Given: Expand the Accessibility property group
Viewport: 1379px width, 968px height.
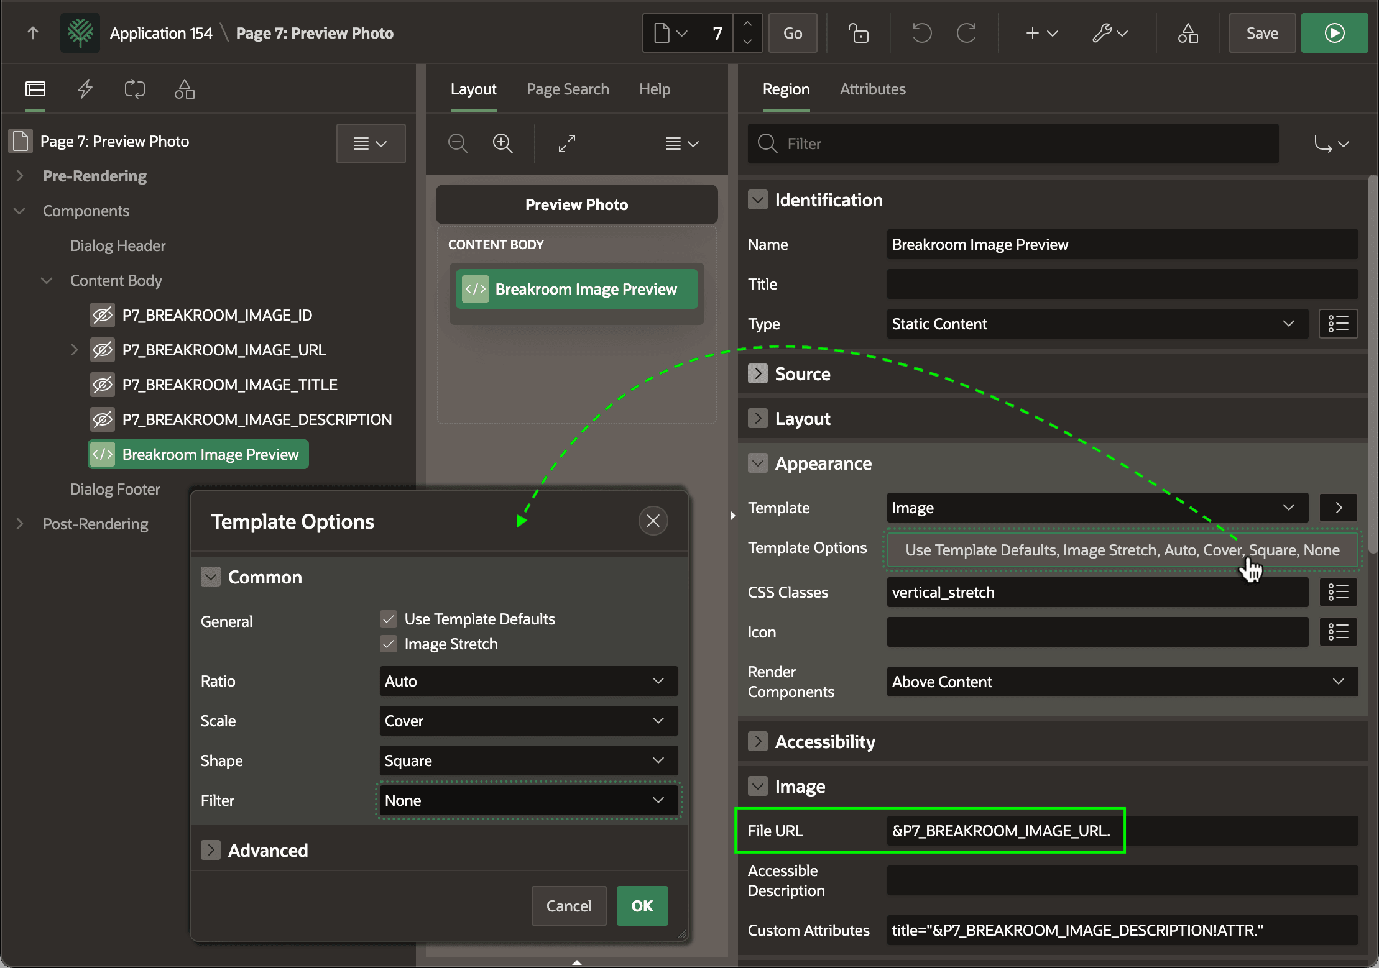Looking at the screenshot, I should point(757,741).
